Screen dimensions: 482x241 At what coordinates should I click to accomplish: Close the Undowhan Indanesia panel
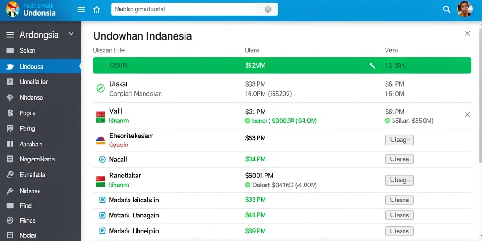(467, 33)
